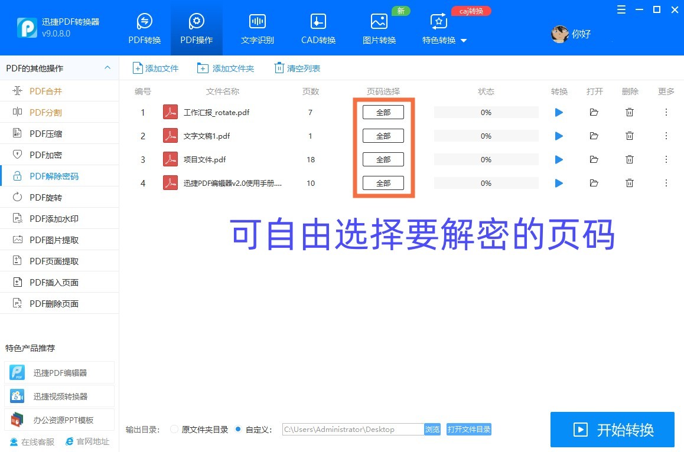Screen dimensions: 684x452
Task: Select PDF加密 in sidebar
Action: pos(59,155)
